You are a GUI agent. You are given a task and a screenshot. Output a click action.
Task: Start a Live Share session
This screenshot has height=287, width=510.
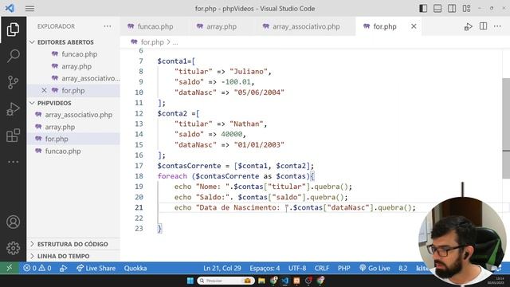96,268
